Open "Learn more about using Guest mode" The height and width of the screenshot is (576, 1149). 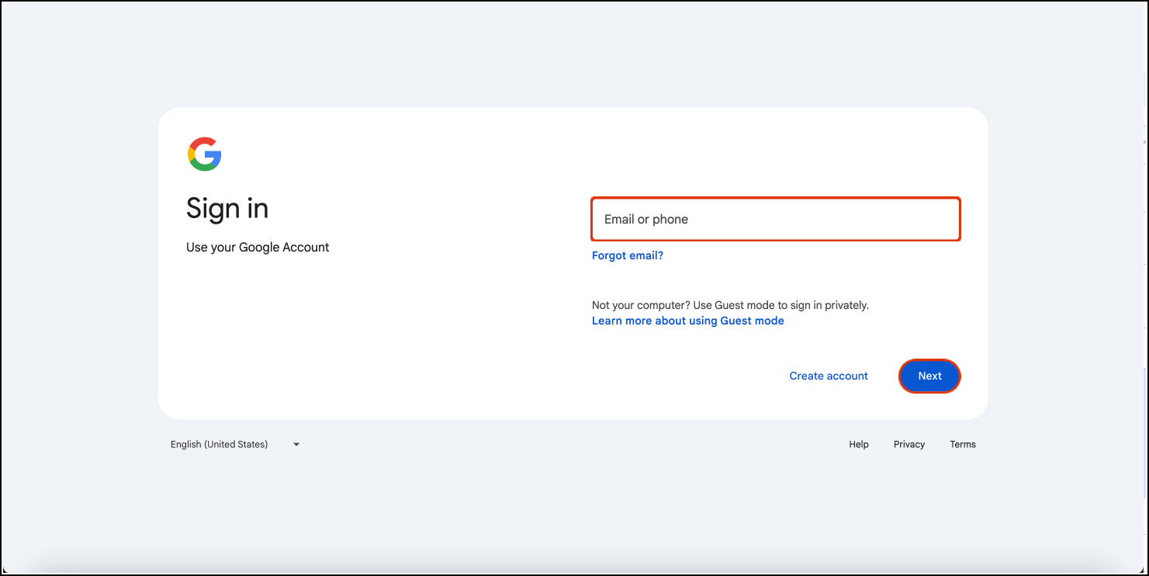click(687, 321)
